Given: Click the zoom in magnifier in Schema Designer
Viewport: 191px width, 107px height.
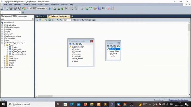Looking at the screenshot, I should 58,20.
